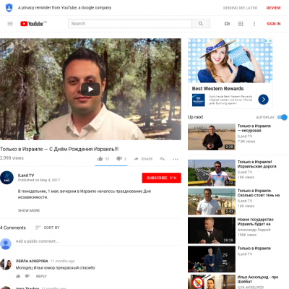Click the '4 Comments' heading
Image resolution: width=289 pixels, height=289 pixels.
coord(13,228)
